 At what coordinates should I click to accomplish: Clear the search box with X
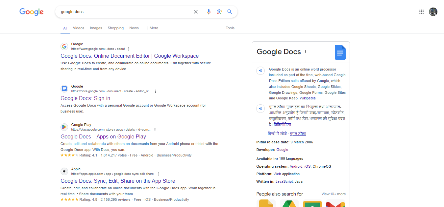[196, 12]
